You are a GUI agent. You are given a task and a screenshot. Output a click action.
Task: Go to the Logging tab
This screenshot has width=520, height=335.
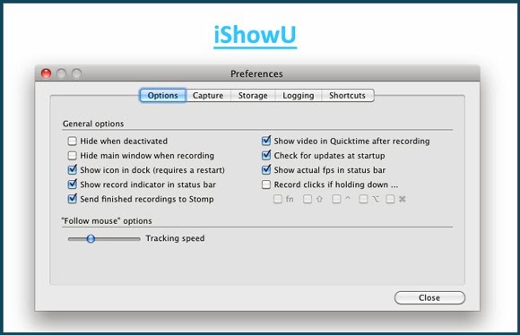pyautogui.click(x=299, y=96)
